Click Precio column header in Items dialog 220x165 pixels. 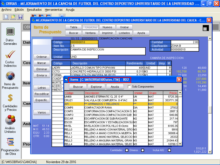(x=170, y=93)
